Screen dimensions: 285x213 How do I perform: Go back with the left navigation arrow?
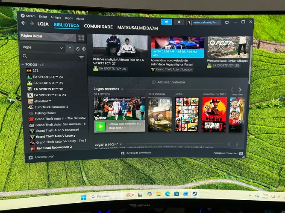[23, 23]
